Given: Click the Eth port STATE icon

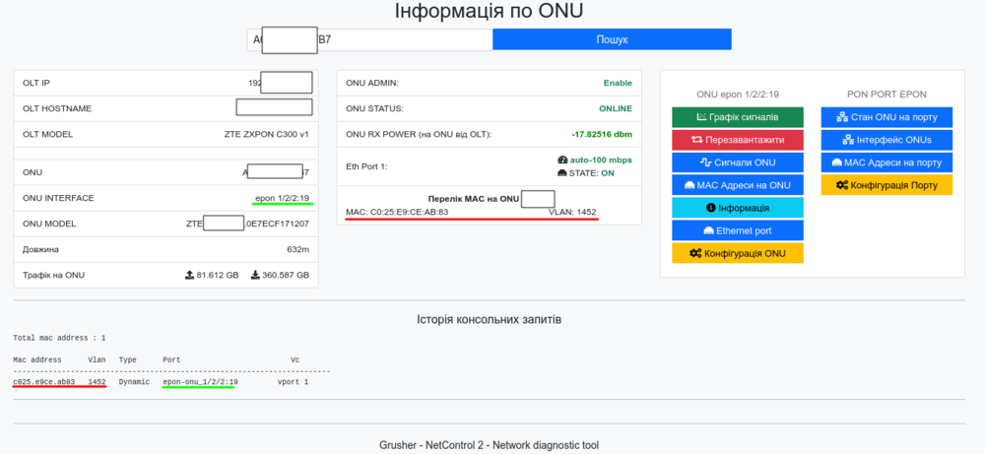Looking at the screenshot, I should pyautogui.click(x=562, y=173).
